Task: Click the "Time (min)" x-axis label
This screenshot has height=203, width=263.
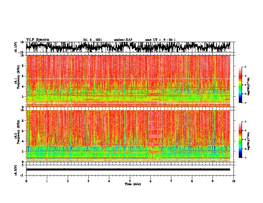Action: click(x=133, y=184)
